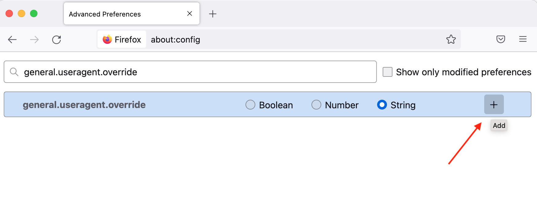Open the Firefox hamburger application menu

point(523,39)
